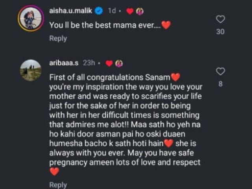Click the 23h timestamp on aribaaa.s's comment
The height and width of the screenshot is (189, 252).
[89, 63]
